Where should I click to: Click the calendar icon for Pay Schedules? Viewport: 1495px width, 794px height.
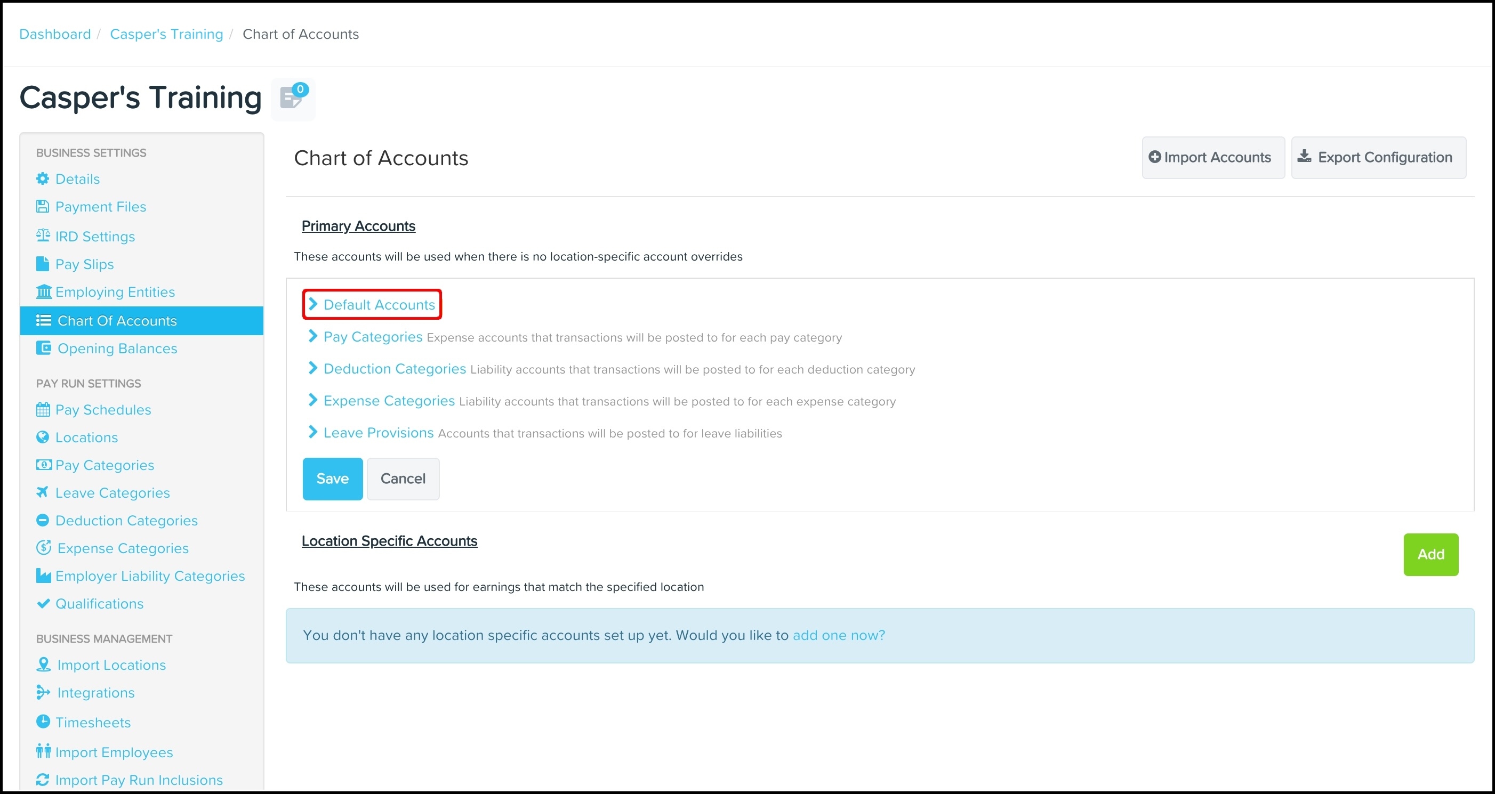43,409
